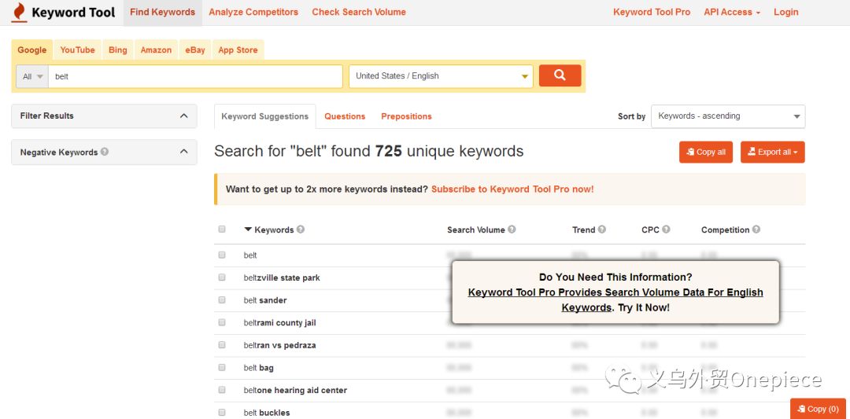Screen dimensions: 850x419
Task: Select checkbox for belt bag
Action: tap(222, 367)
